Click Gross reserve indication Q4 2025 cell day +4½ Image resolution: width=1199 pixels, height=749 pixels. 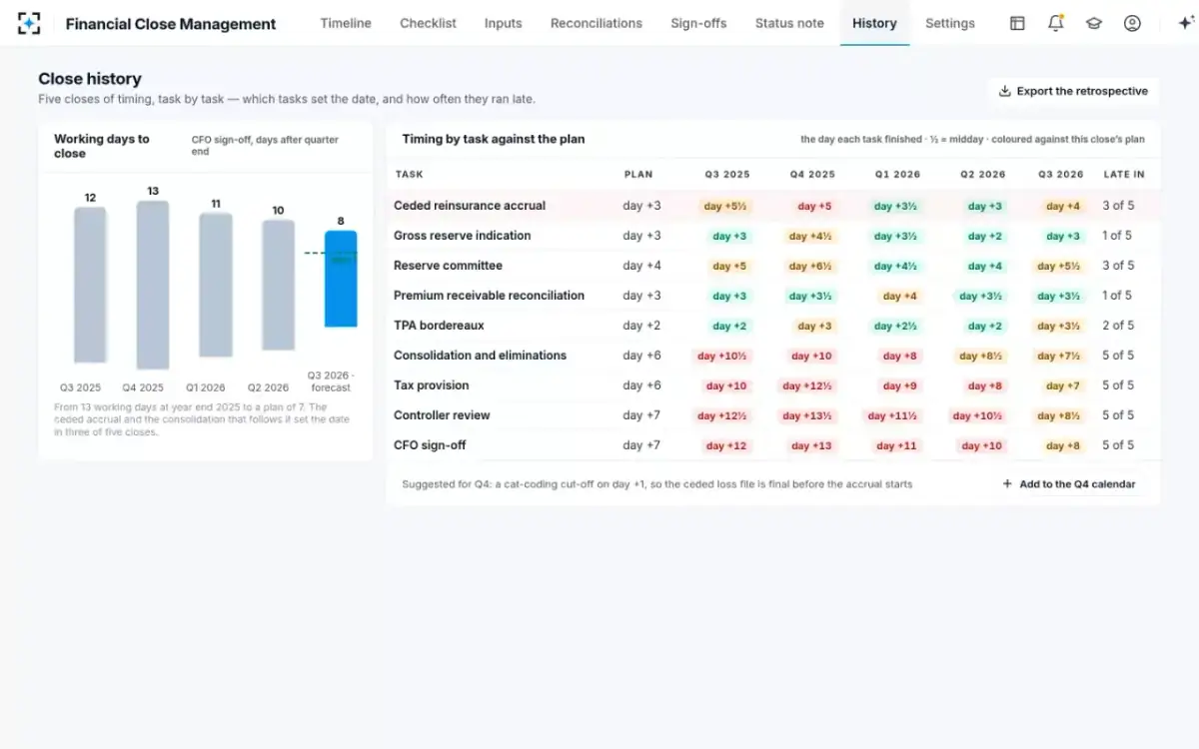tap(811, 237)
